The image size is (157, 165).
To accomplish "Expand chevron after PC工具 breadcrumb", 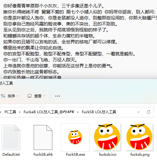I will click(20, 112).
